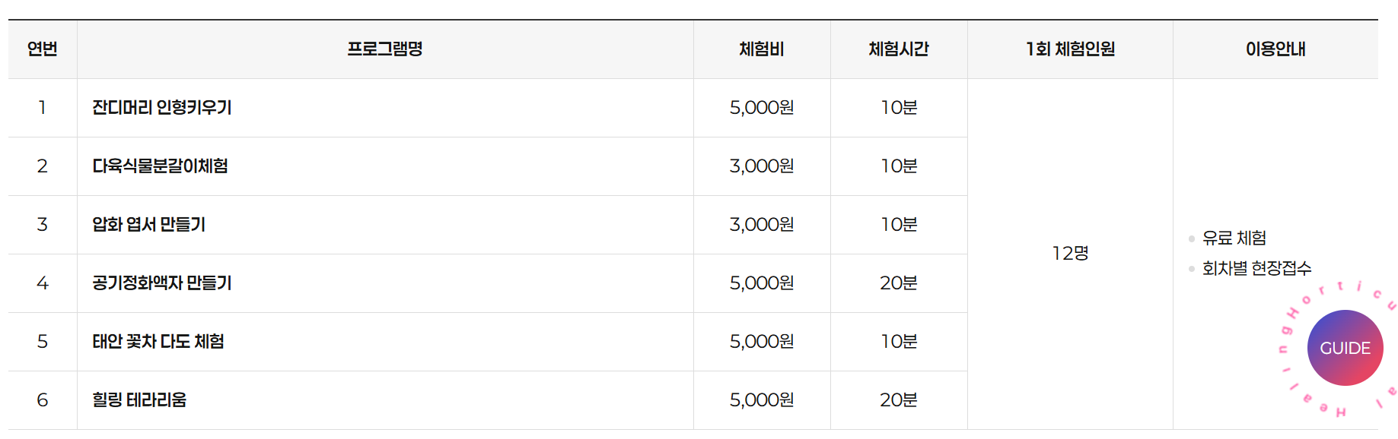1398x439 pixels.
Task: Click the 유료 체험 bullet text
Action: (1234, 238)
